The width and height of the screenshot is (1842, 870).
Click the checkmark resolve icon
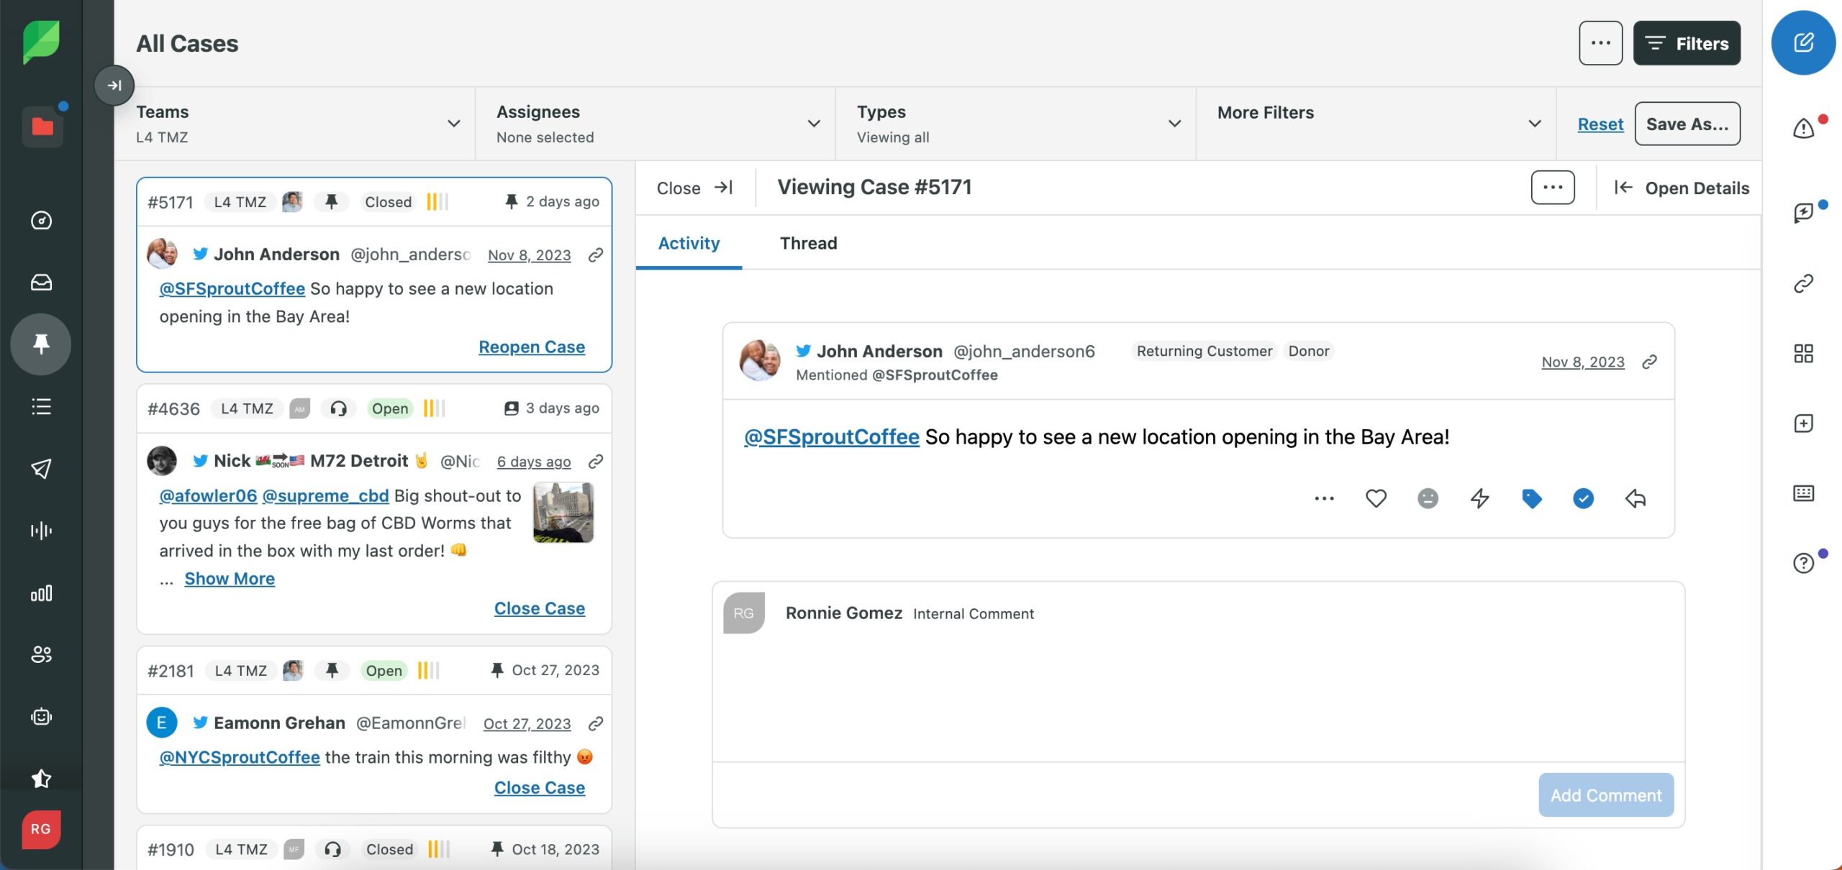click(1584, 498)
